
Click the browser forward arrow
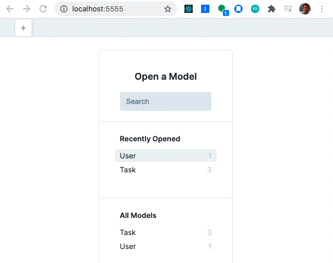(26, 9)
